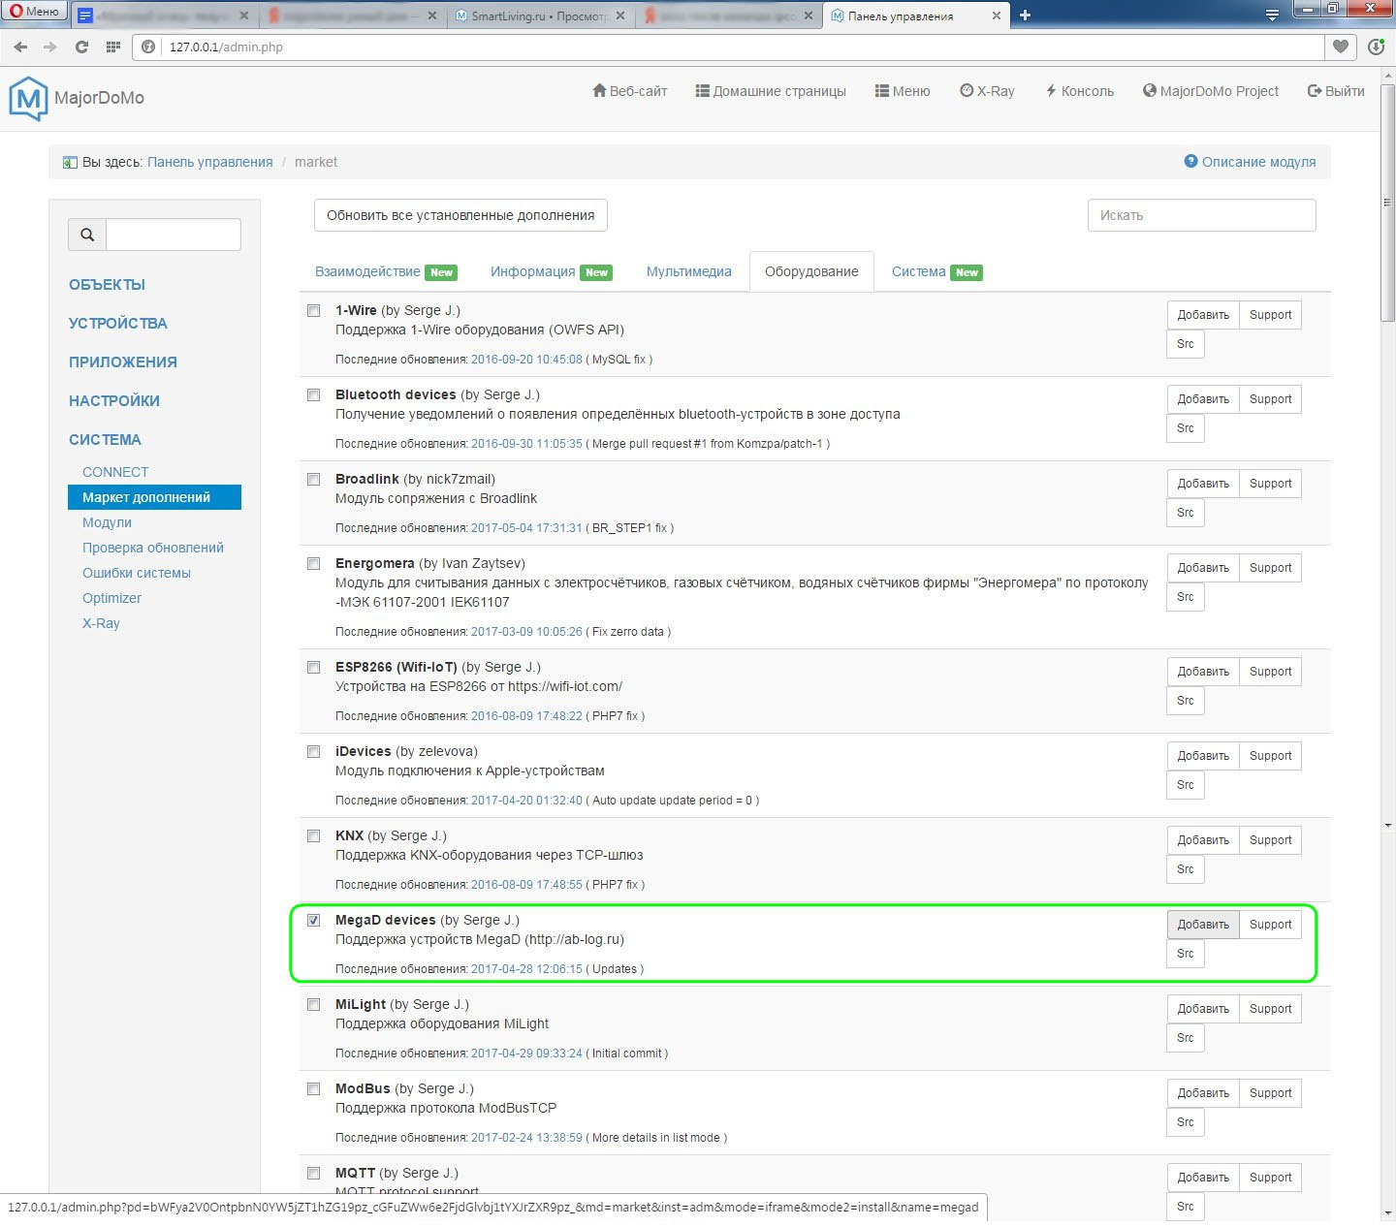1396x1227 pixels.
Task: Enable the KNX module checkbox
Action: [x=313, y=835]
